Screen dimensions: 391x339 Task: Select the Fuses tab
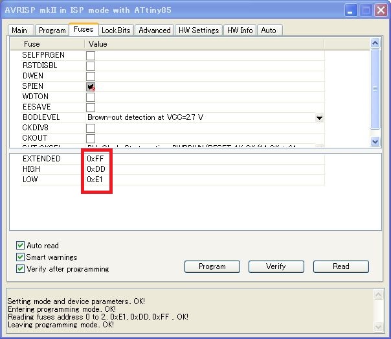(84, 29)
